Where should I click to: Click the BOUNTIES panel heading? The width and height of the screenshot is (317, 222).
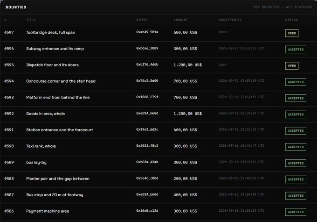click(16, 7)
